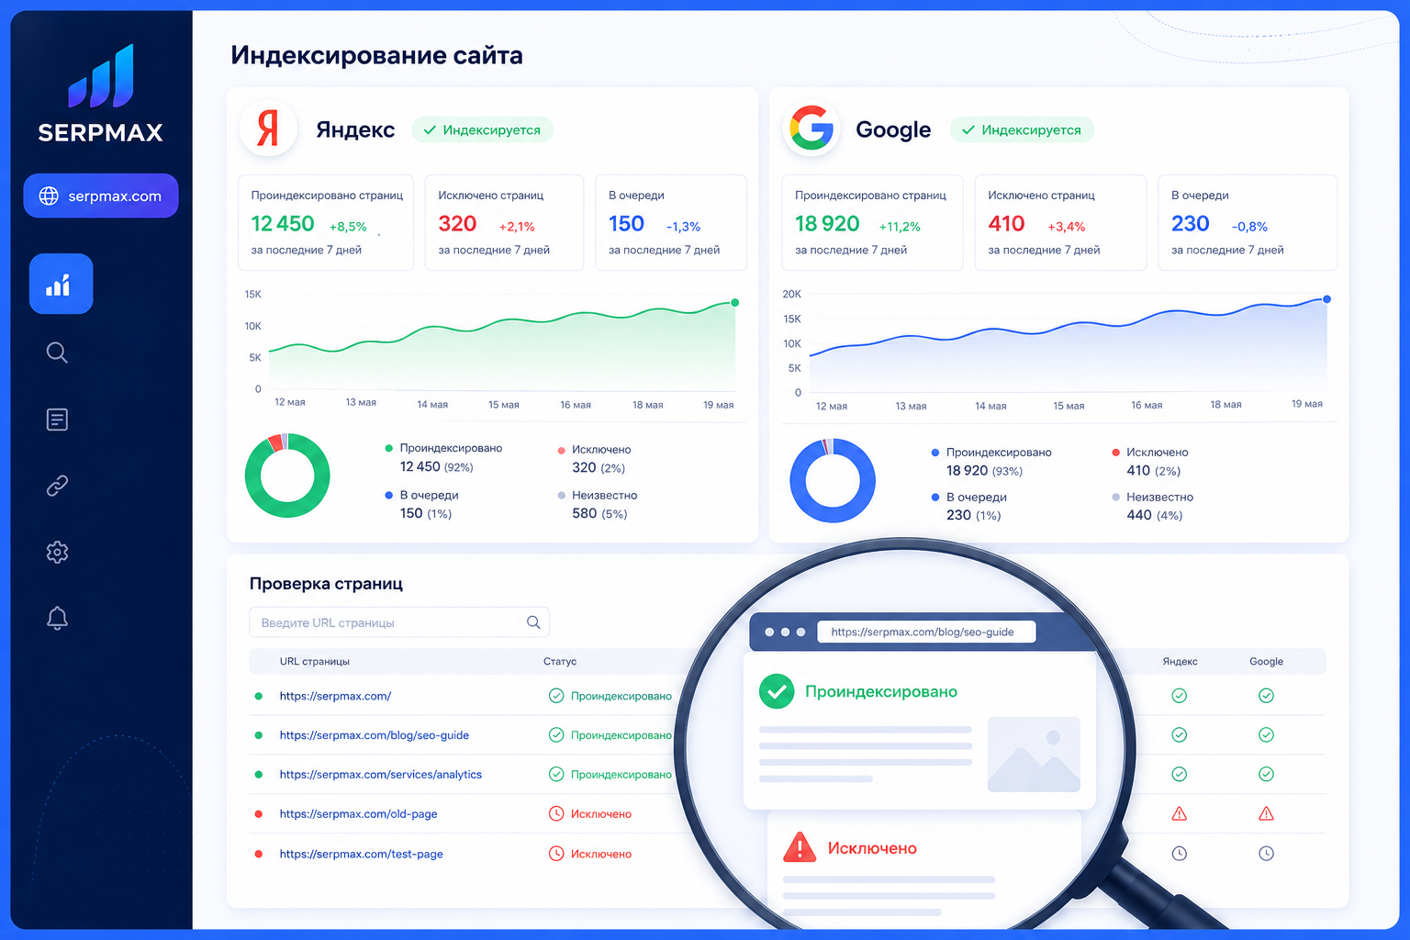This screenshot has height=940, width=1410.
Task: Open the serpmax.com/old-page link
Action: 358,814
